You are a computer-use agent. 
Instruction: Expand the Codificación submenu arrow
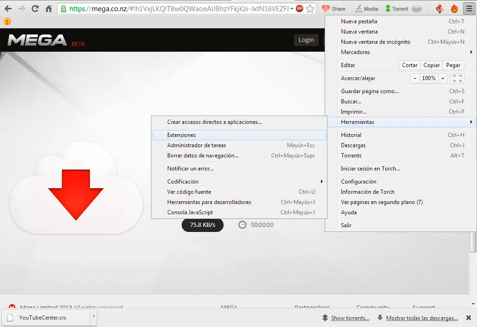pyautogui.click(x=321, y=182)
